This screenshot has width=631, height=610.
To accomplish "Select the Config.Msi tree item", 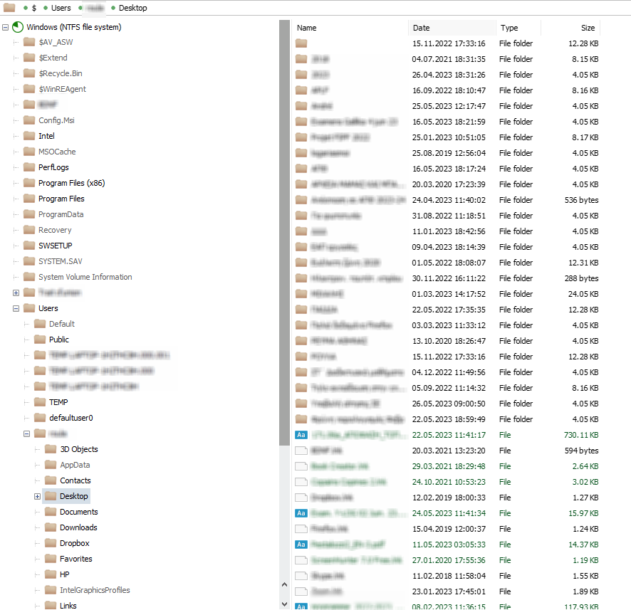I will coord(56,120).
